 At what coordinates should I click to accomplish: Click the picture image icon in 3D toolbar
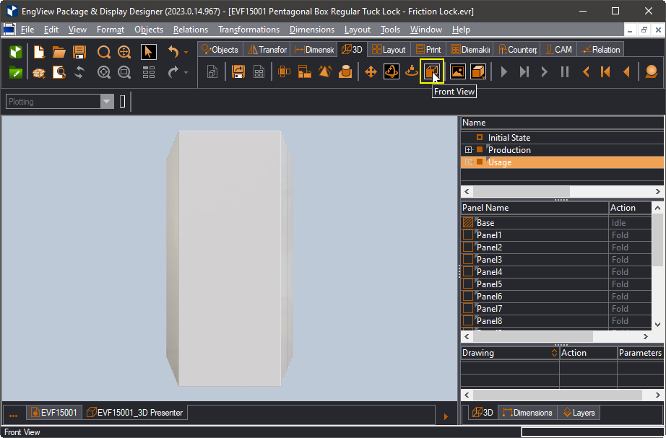[457, 71]
